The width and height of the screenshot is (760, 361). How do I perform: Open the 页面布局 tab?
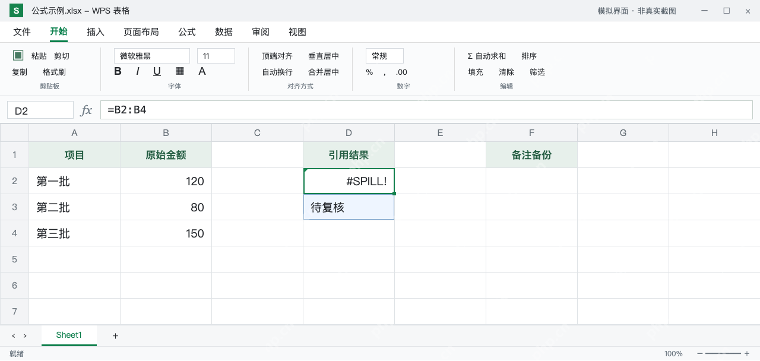tap(141, 32)
